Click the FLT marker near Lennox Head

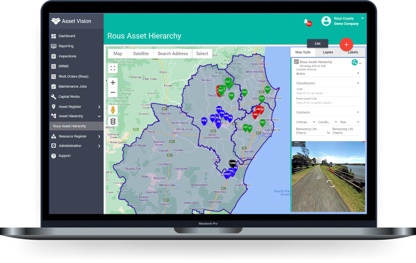[262, 123]
